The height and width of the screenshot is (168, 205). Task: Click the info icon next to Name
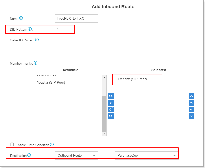click(x=21, y=18)
